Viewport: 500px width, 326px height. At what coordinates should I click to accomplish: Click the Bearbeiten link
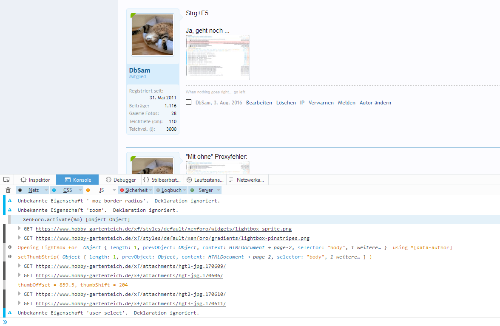click(259, 103)
